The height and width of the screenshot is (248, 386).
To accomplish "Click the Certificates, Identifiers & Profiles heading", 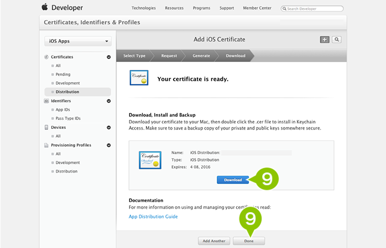I will point(92,22).
